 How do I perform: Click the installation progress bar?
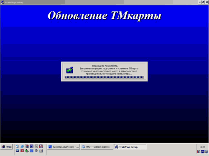(x=104, y=77)
